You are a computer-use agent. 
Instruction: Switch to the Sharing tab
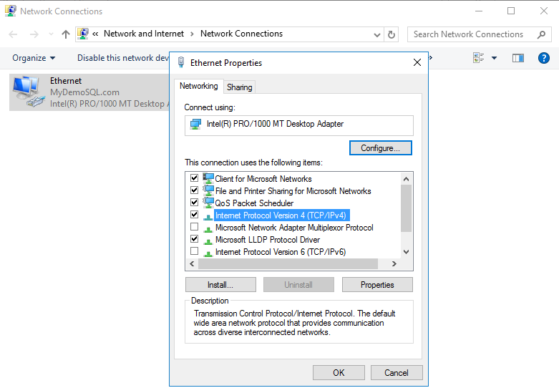coord(239,87)
